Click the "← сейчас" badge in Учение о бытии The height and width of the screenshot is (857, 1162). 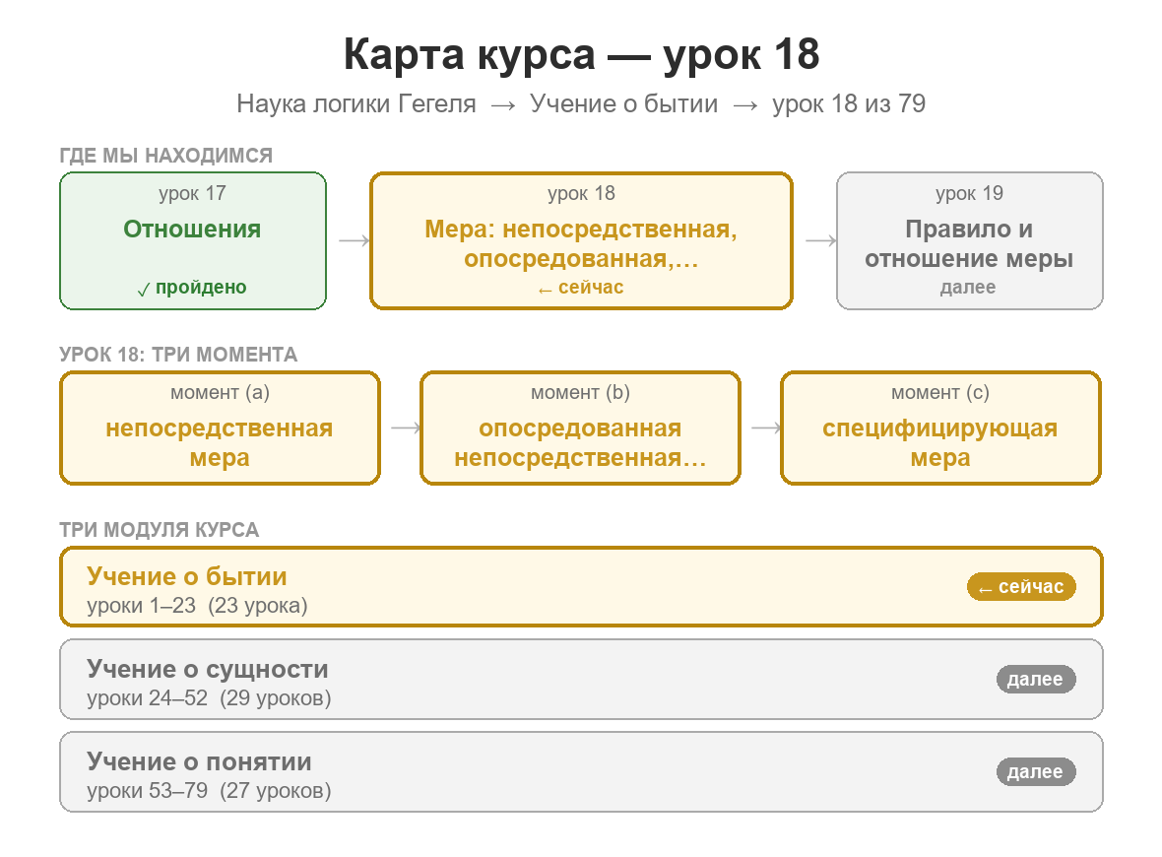[1021, 587]
